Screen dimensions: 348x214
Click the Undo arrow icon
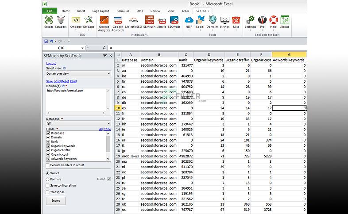tap(51, 41)
